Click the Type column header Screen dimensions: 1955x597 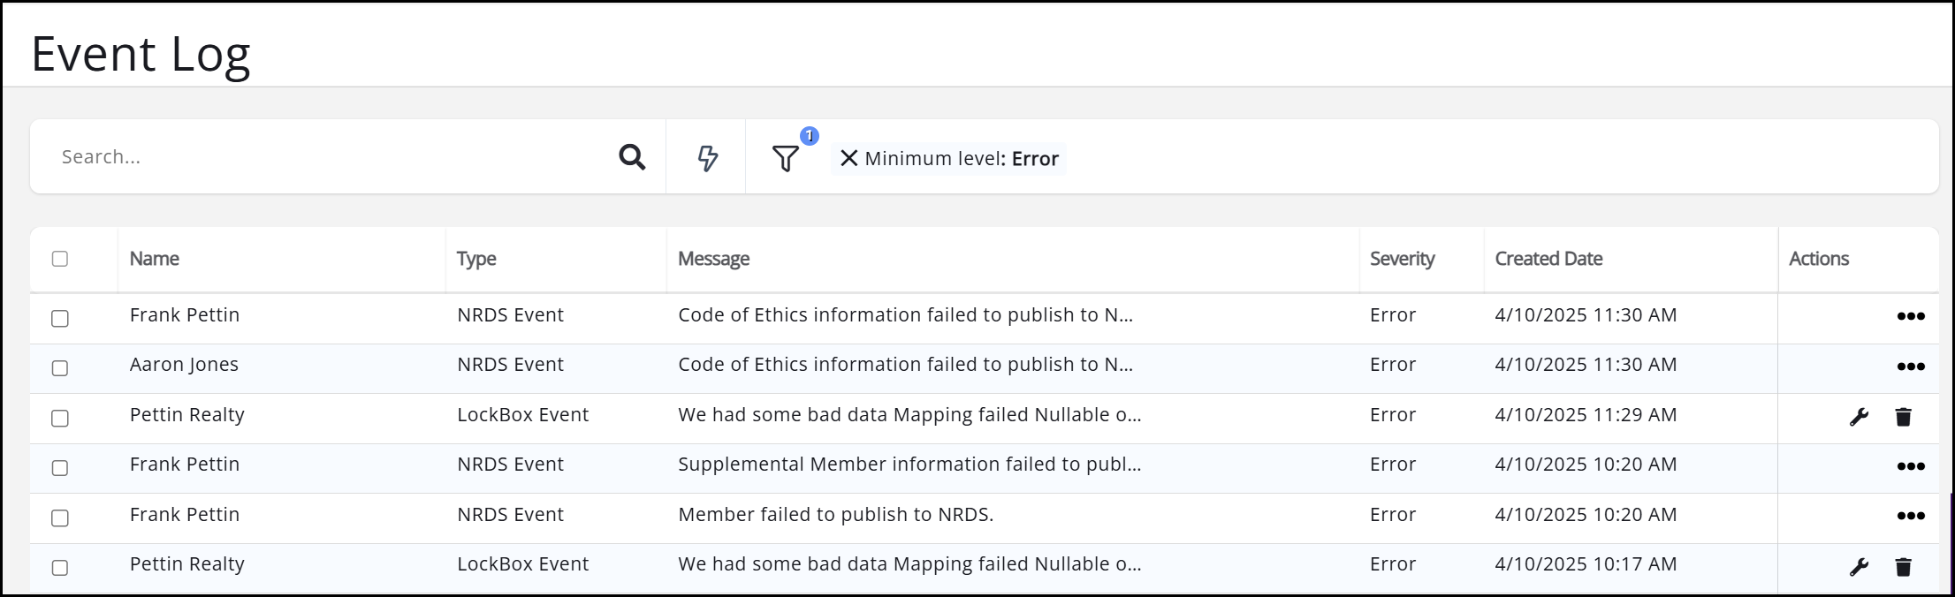(x=476, y=259)
